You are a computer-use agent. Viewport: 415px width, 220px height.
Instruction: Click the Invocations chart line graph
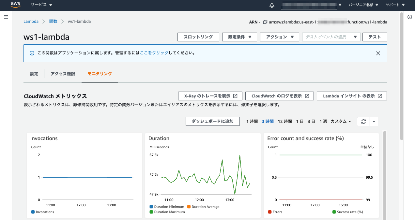pyautogui.click(x=87, y=177)
